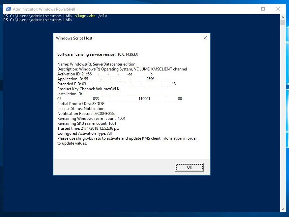Viewport: 289px width, 217px height.
Task: Maximize the PowerShell window
Action: [263, 9]
